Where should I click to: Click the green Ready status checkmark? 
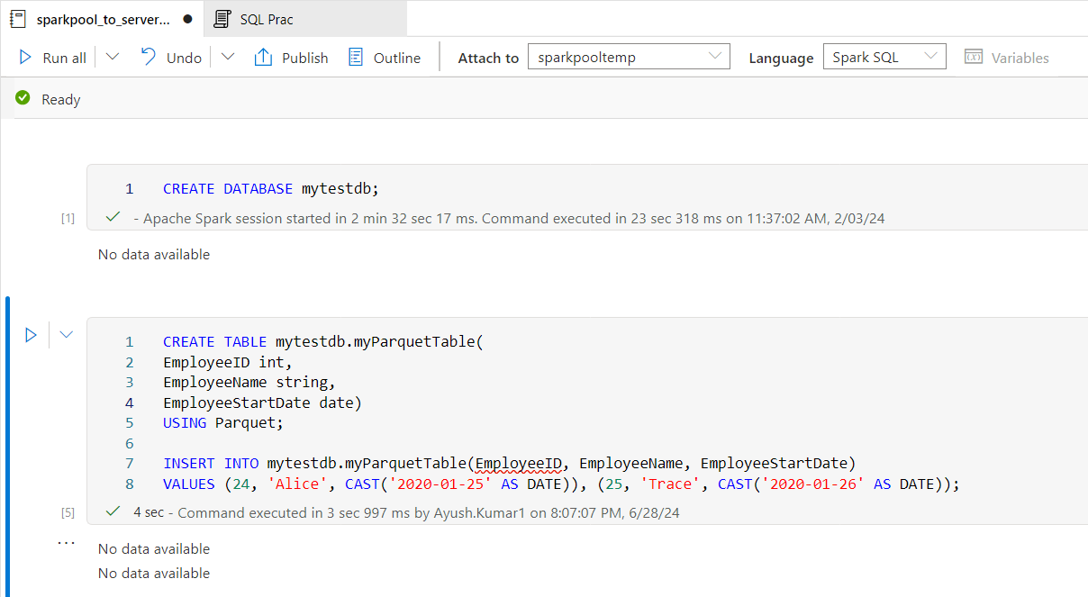(x=23, y=98)
